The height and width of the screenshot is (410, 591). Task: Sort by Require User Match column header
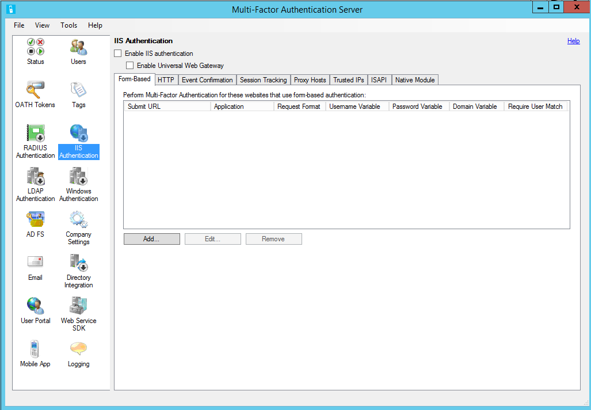[536, 107]
